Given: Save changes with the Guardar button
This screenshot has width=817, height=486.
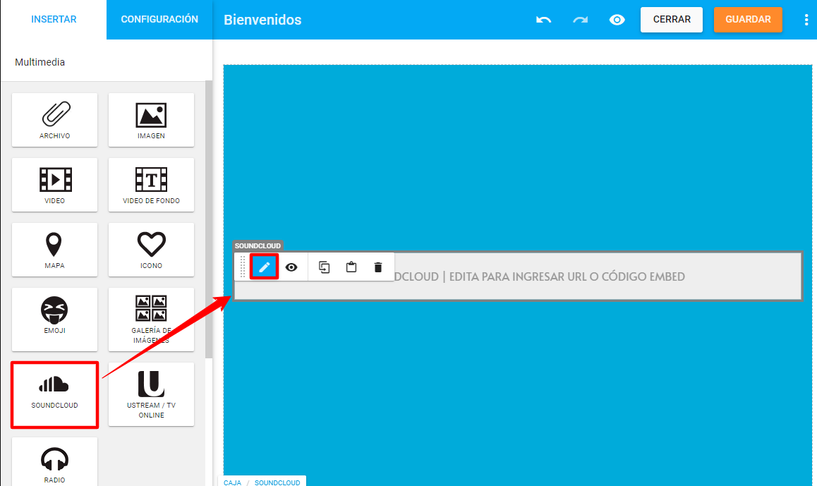Looking at the screenshot, I should [x=748, y=19].
